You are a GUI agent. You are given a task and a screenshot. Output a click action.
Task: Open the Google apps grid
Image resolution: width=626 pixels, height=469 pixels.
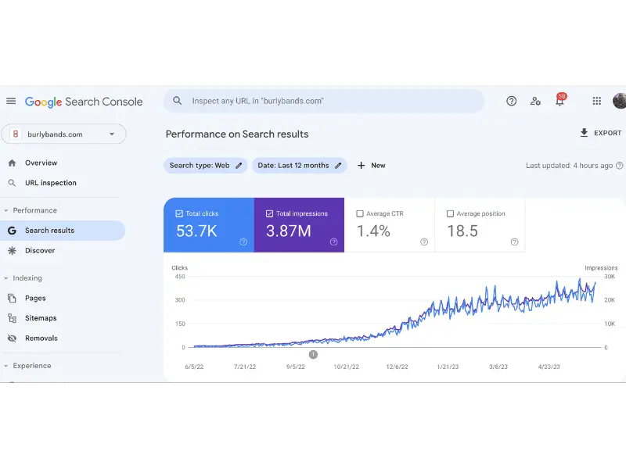point(597,102)
